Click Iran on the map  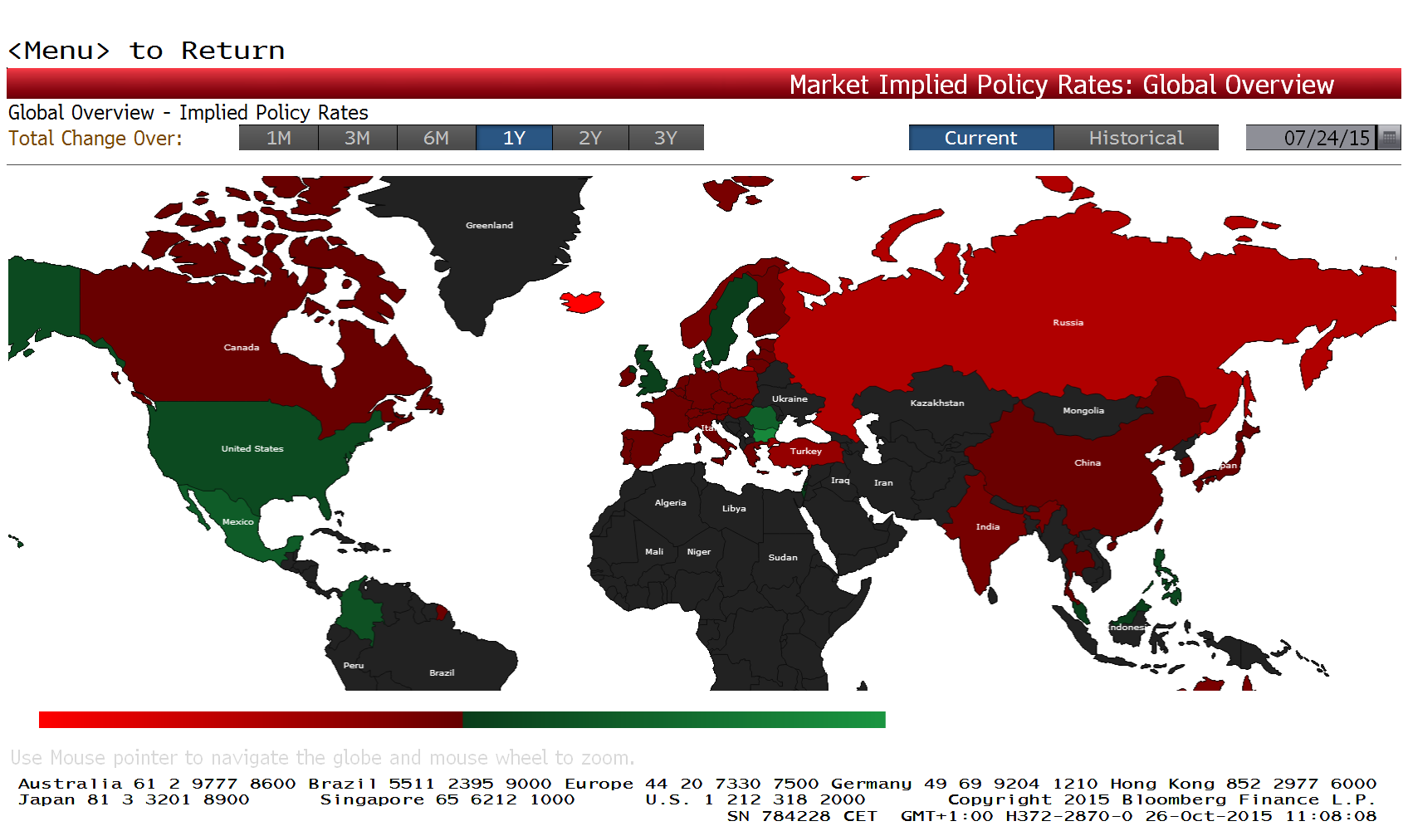coord(883,483)
